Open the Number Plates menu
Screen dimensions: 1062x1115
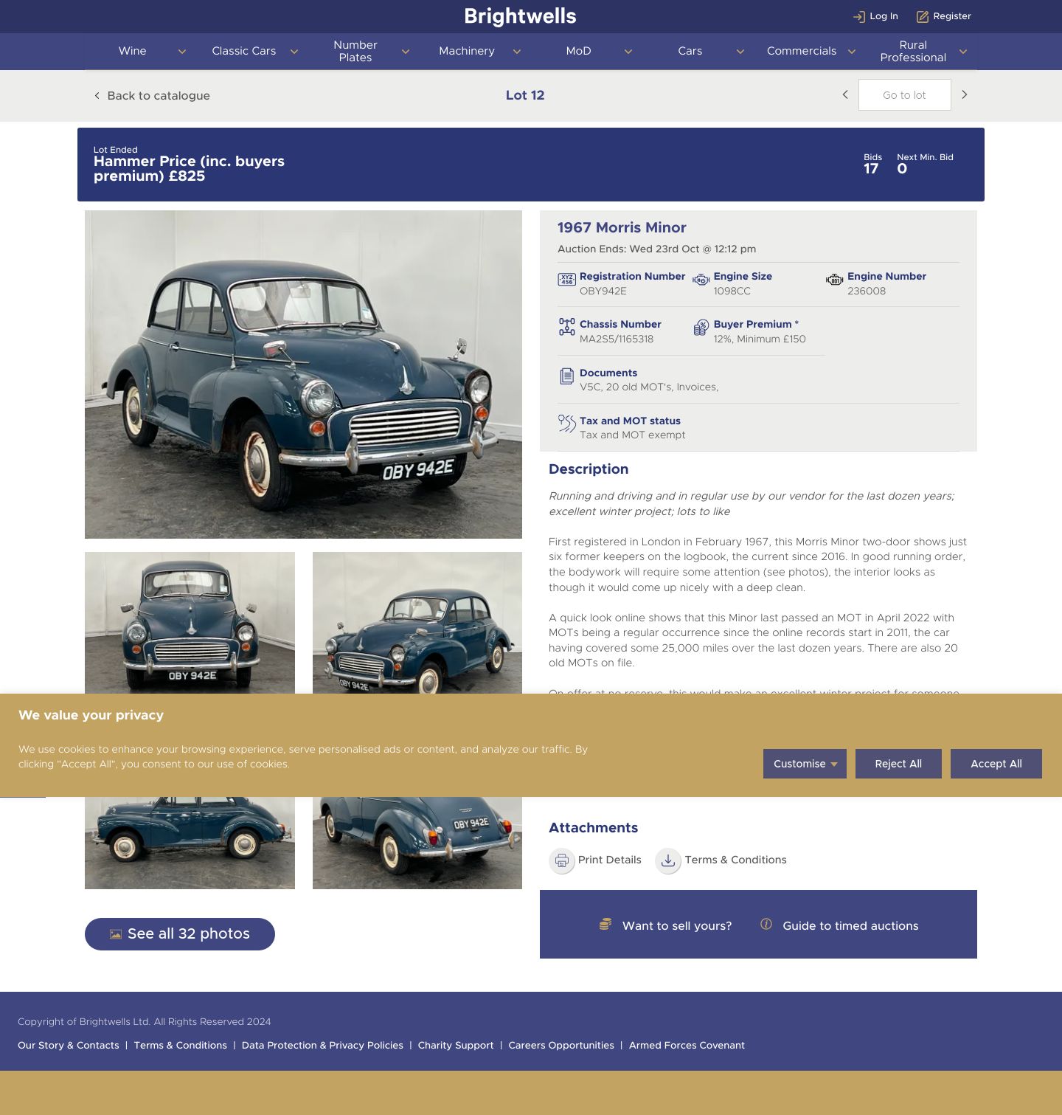pyautogui.click(x=355, y=51)
